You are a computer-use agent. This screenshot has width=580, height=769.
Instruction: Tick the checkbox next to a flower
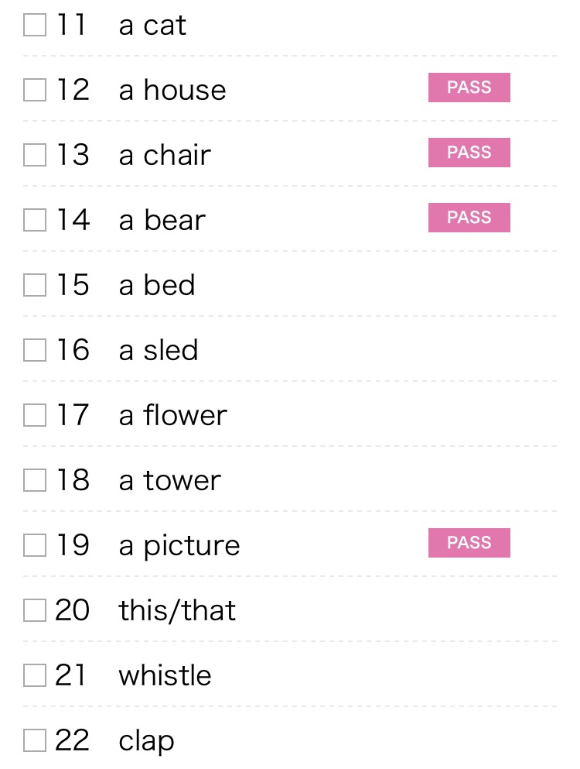(35, 415)
